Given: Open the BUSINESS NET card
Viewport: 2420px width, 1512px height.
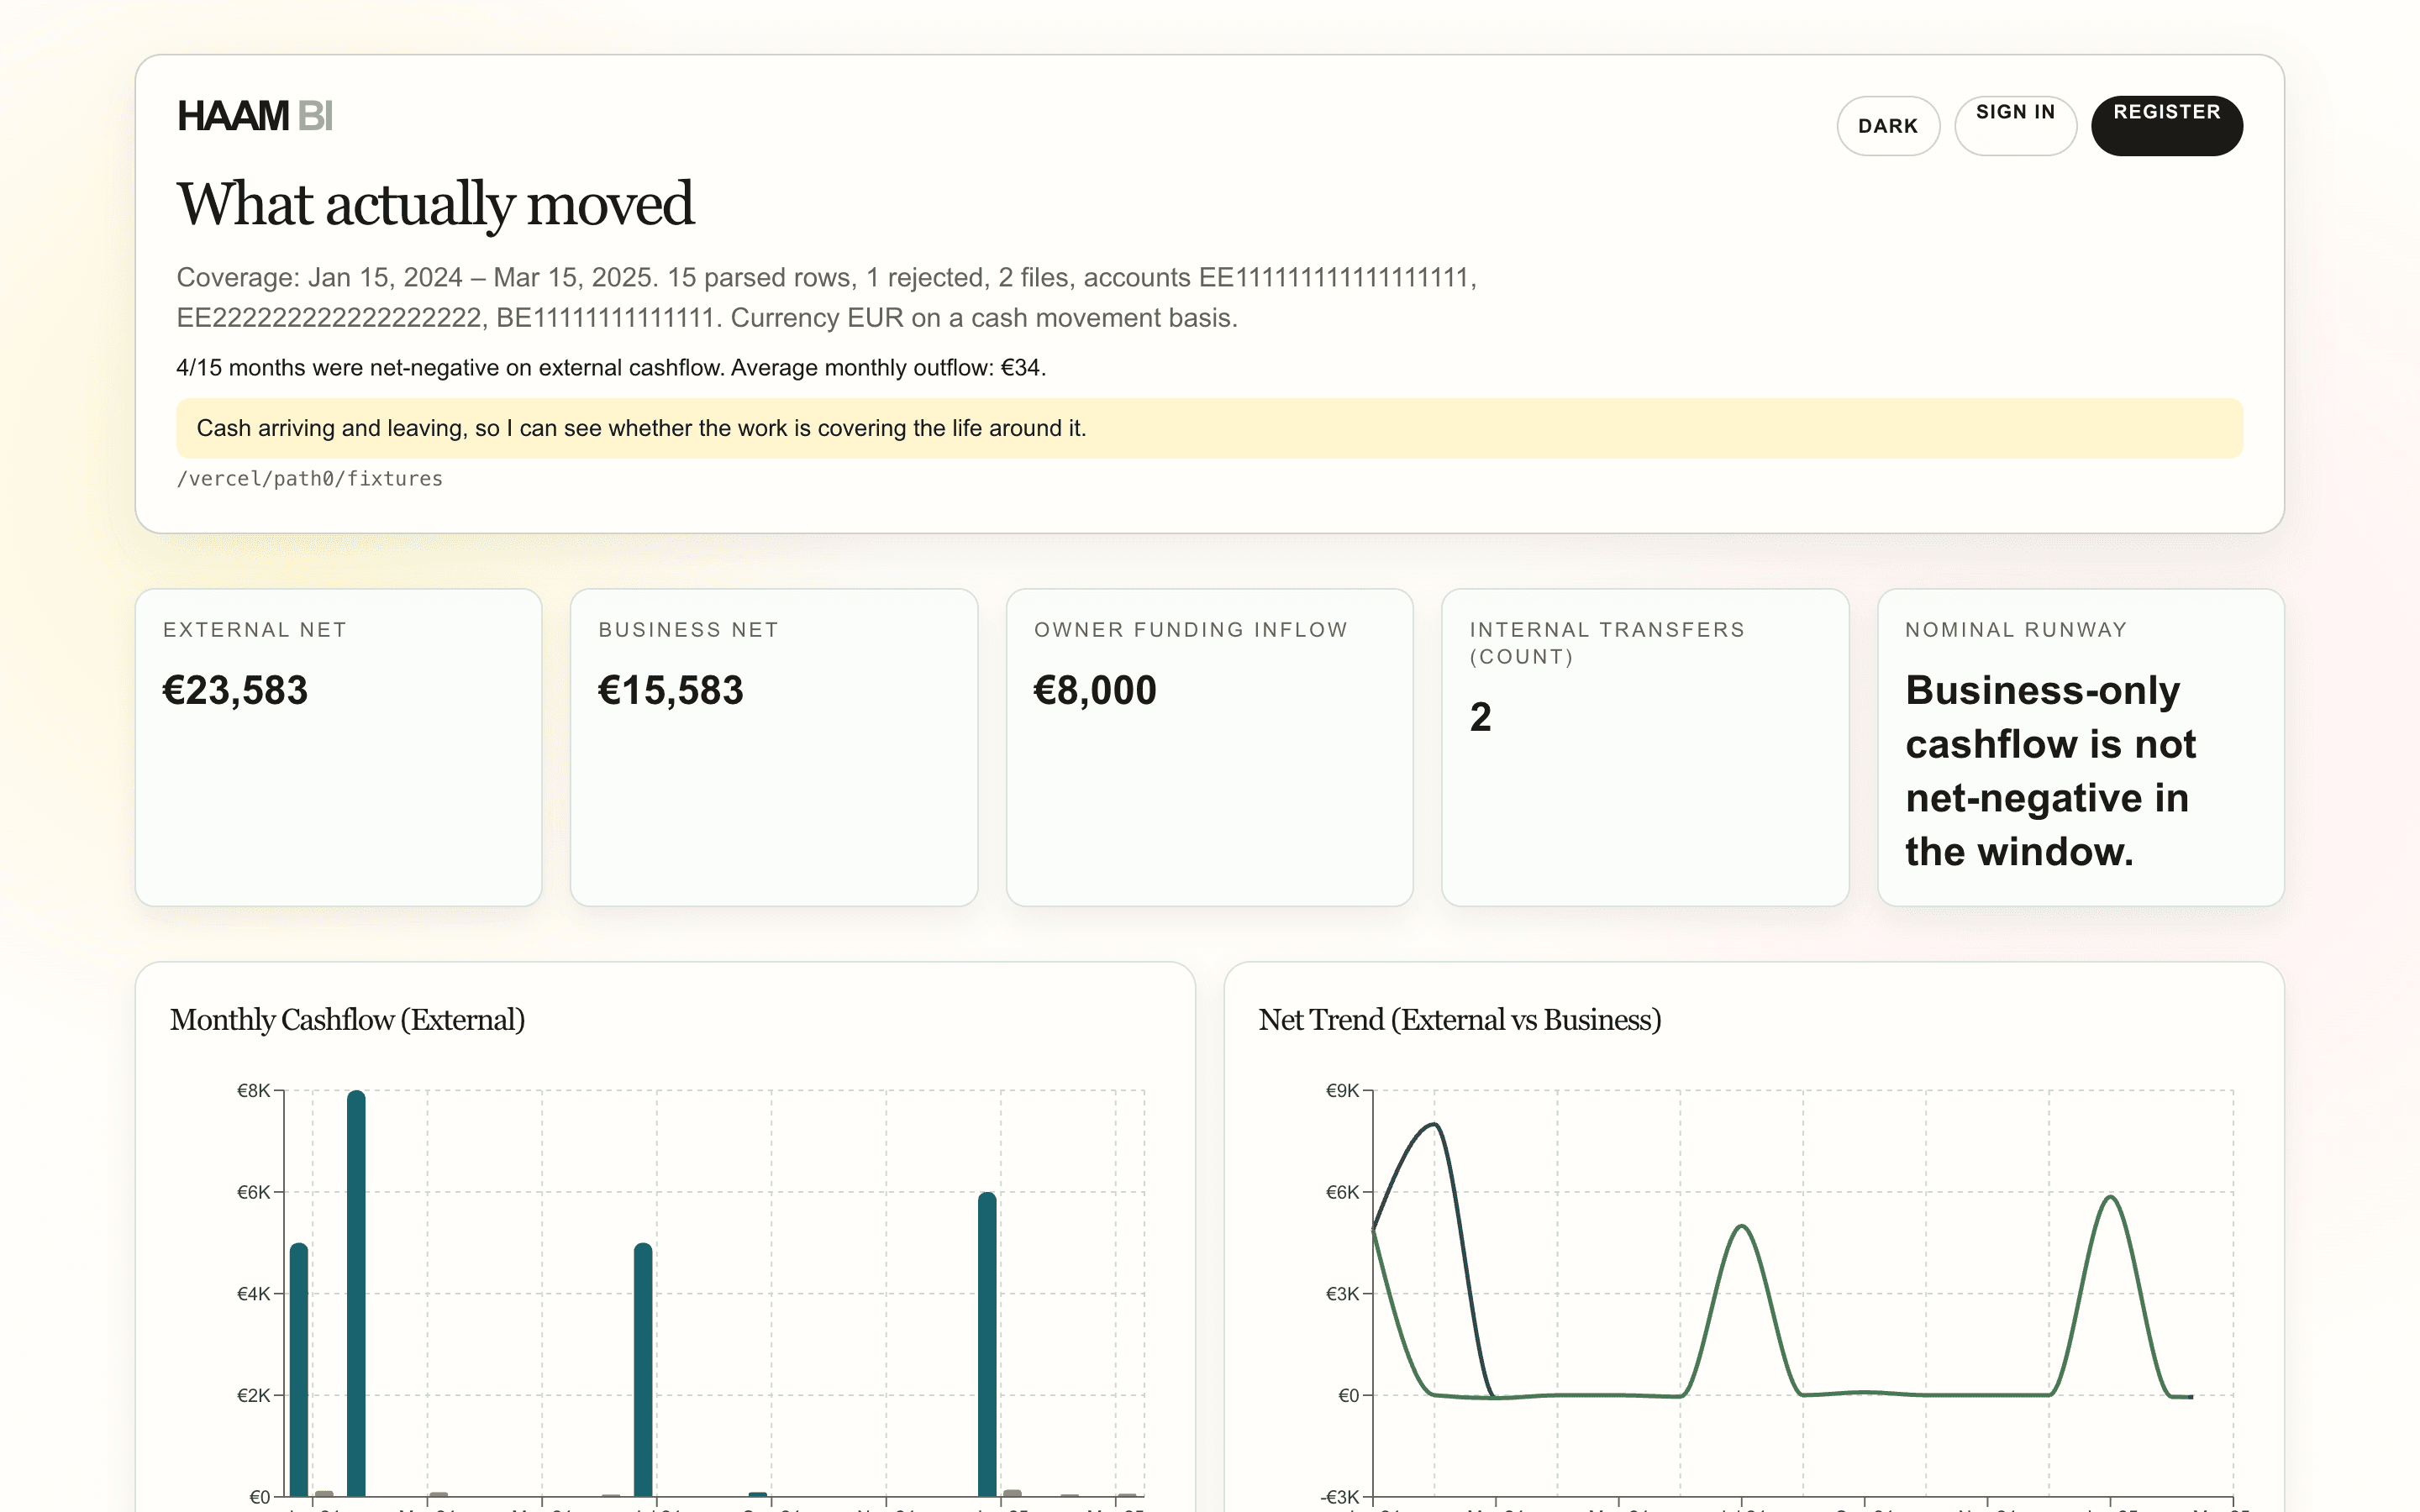Looking at the screenshot, I should (774, 747).
